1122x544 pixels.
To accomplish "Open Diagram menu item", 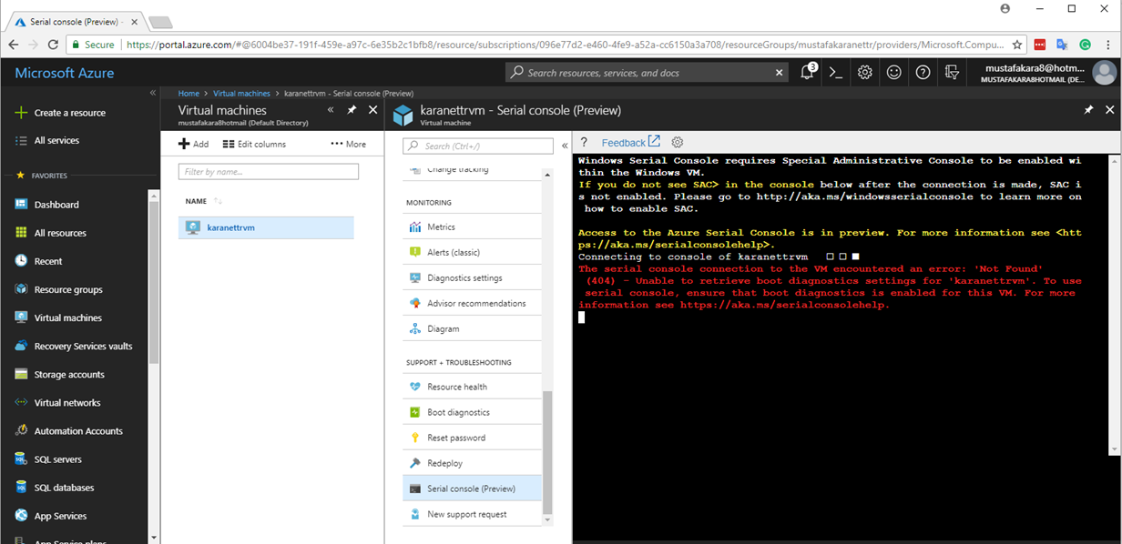I will tap(472, 328).
